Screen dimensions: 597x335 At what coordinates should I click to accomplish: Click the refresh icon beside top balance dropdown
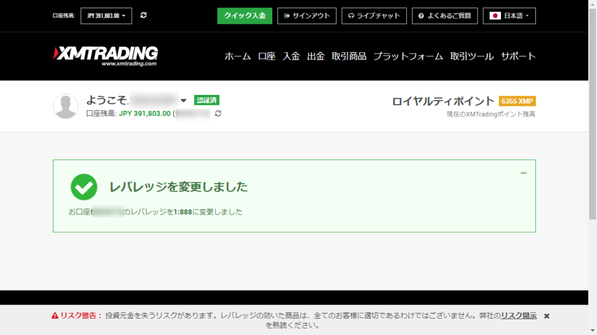click(143, 15)
